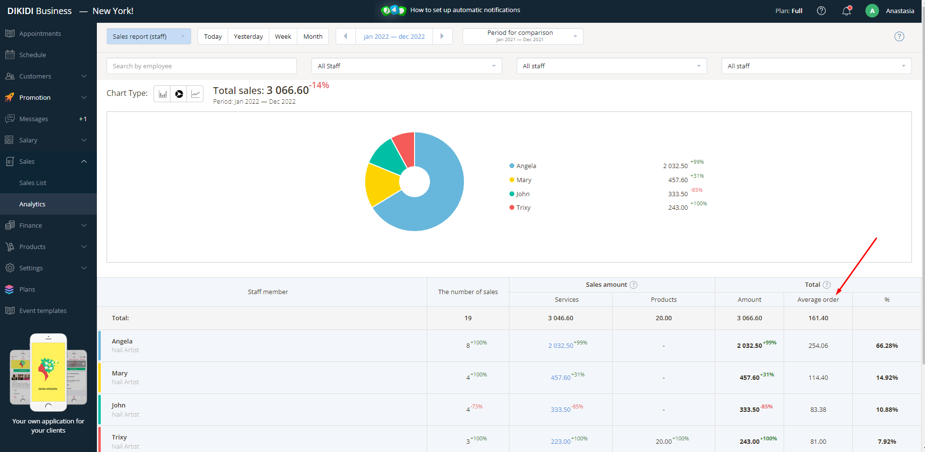Expand the Products menu chevron
Image resolution: width=925 pixels, height=452 pixels.
click(84, 247)
